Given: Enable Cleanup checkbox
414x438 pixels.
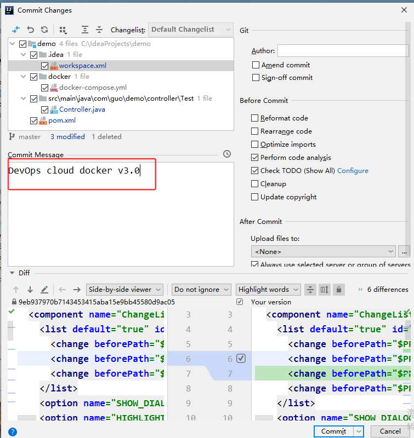Looking at the screenshot, I should pyautogui.click(x=254, y=183).
